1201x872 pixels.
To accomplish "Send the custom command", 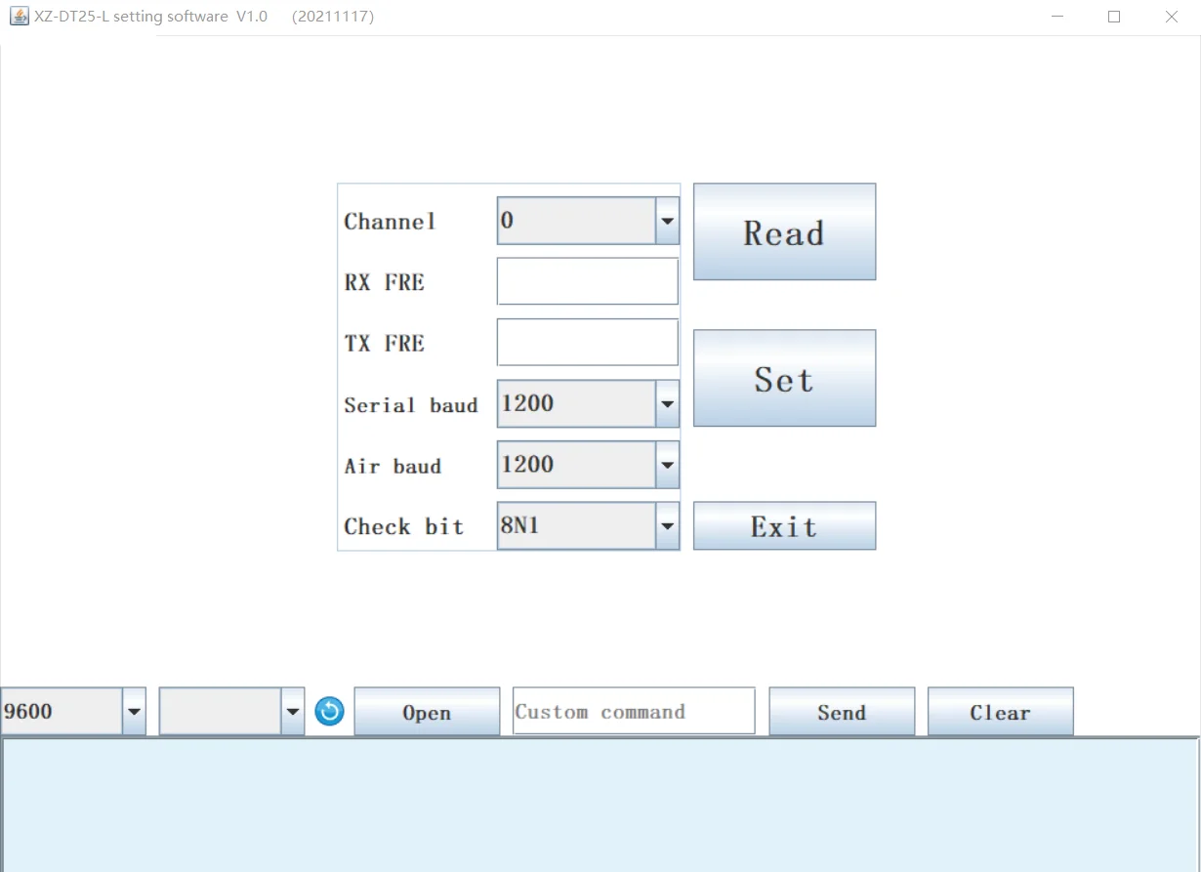I will point(842,712).
